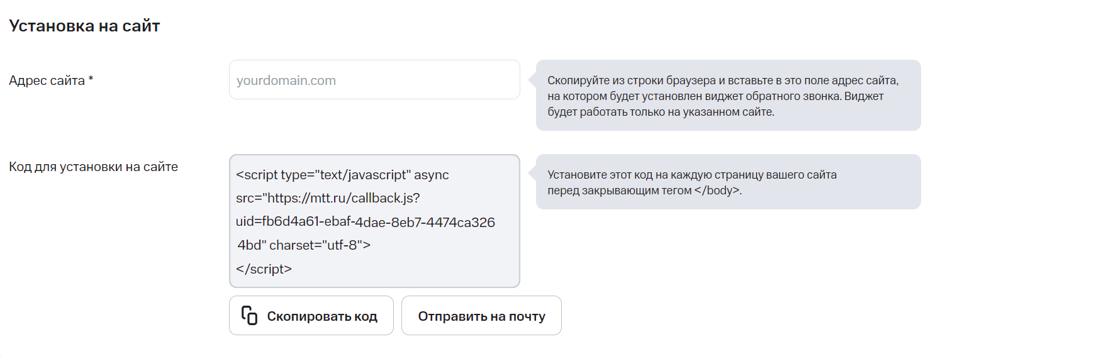
Task: Click the uid=fb6d4a61 line in the code
Action: (x=365, y=222)
